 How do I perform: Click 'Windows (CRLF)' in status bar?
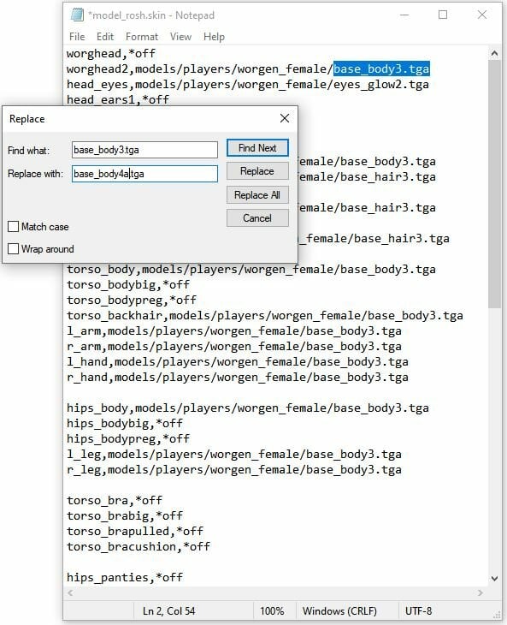click(x=339, y=611)
